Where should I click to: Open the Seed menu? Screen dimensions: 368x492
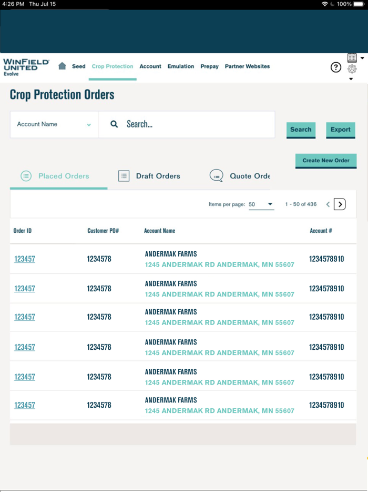tap(79, 66)
